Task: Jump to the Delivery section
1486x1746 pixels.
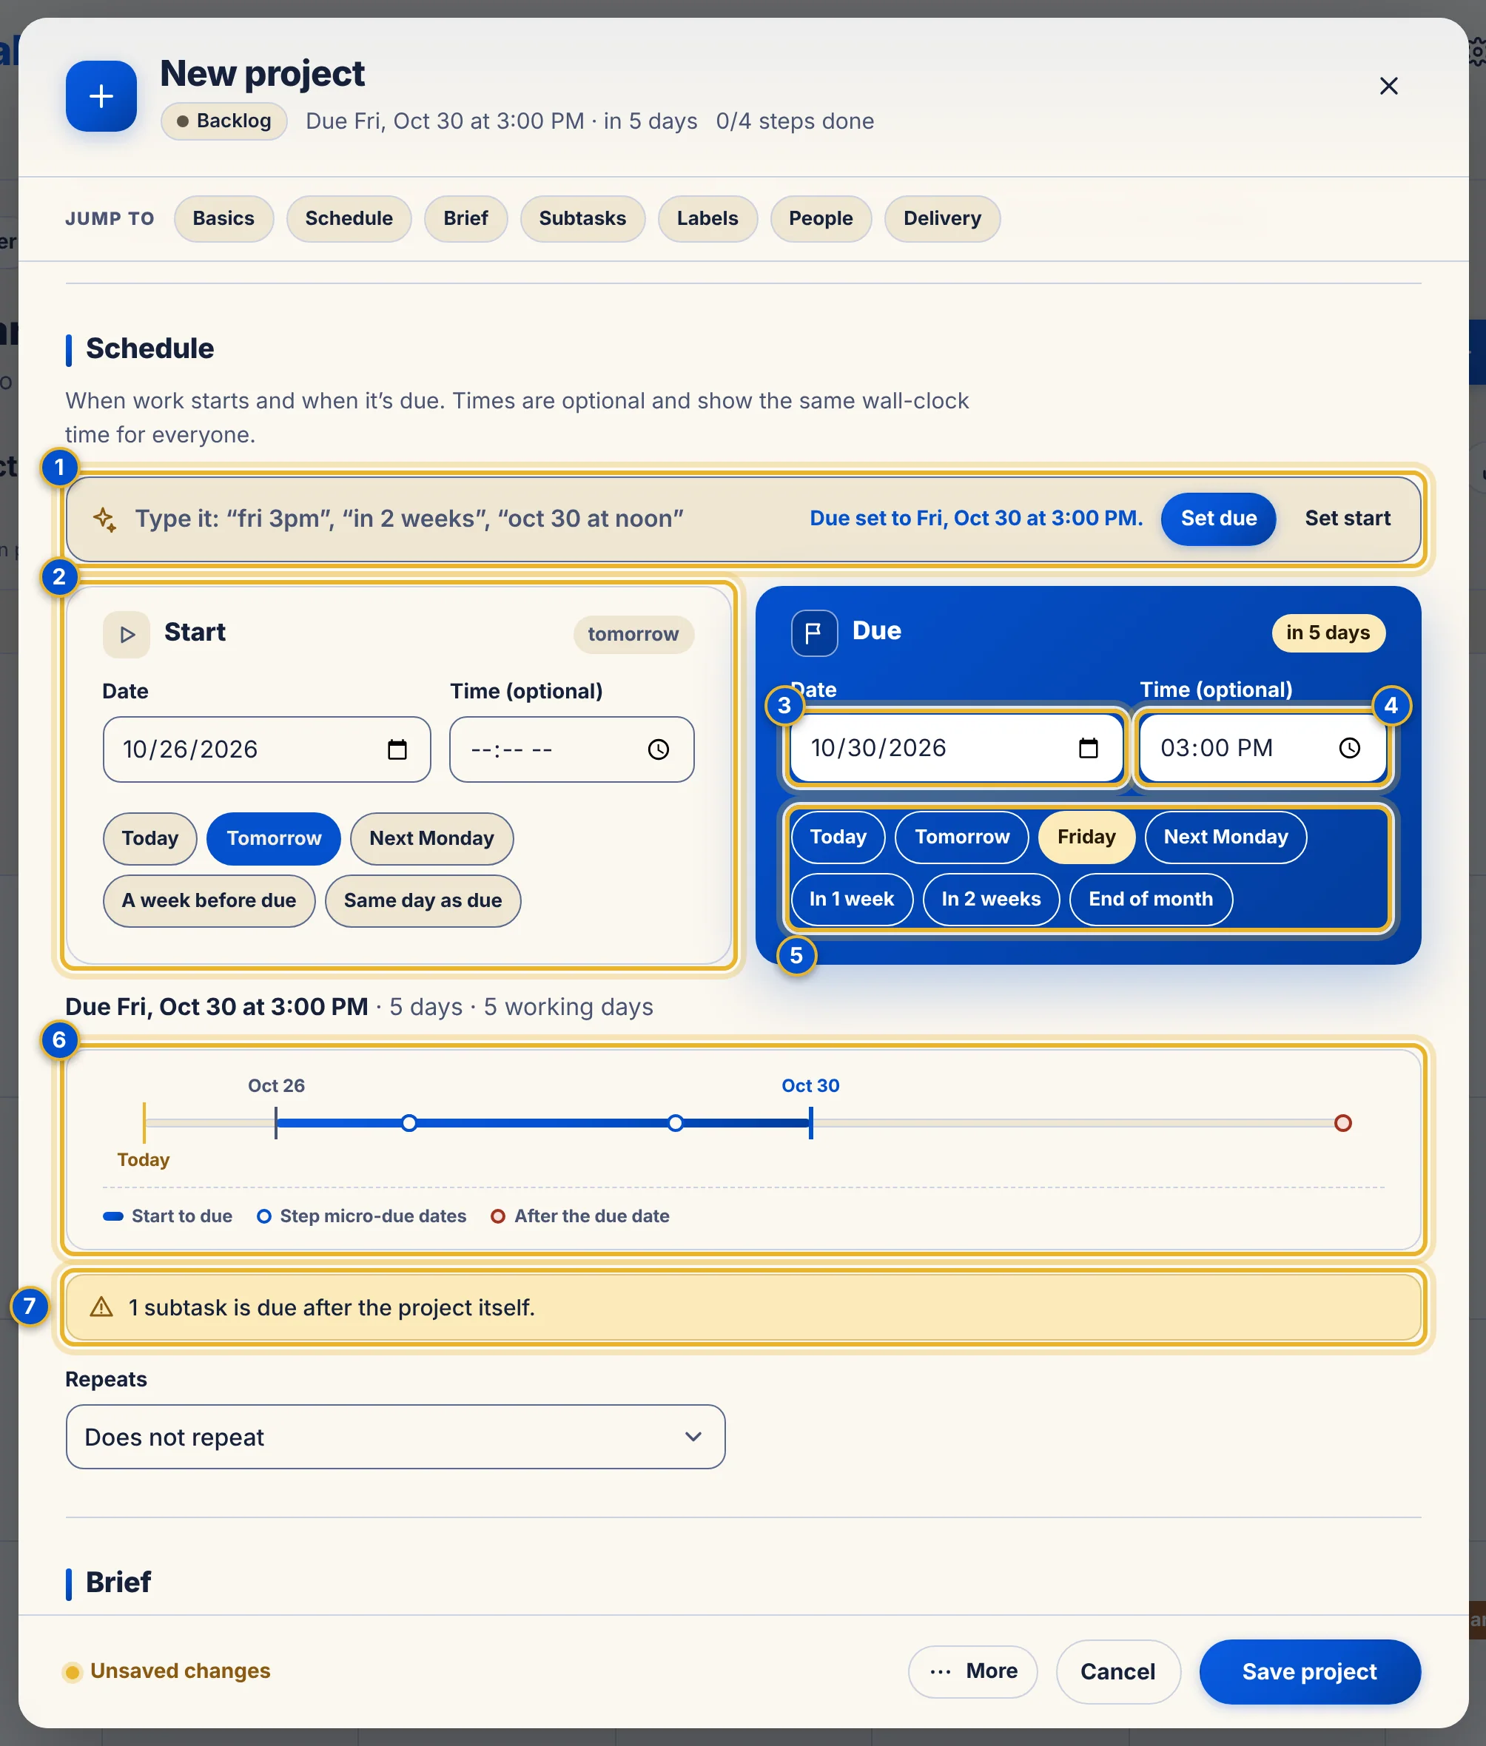Action: point(942,219)
